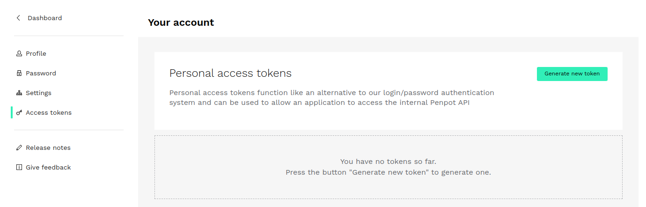Click the Password lock icon

tap(19, 73)
